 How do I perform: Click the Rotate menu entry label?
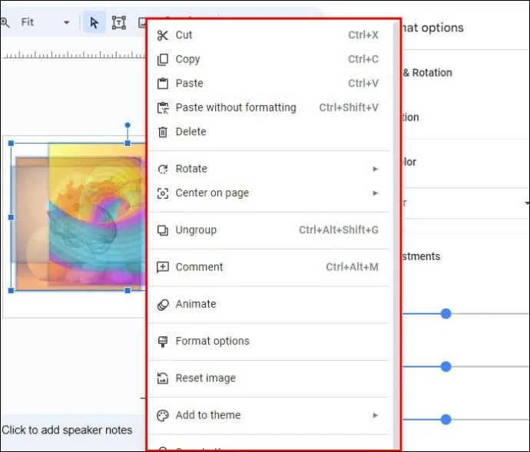(x=191, y=169)
